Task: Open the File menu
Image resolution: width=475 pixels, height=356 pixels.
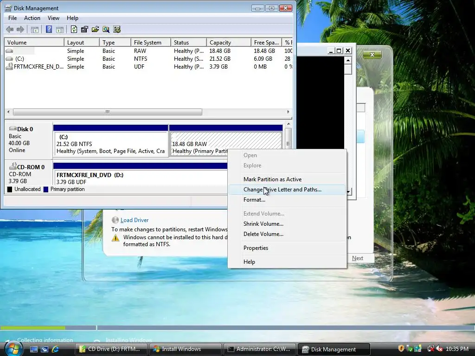Action: [13, 18]
